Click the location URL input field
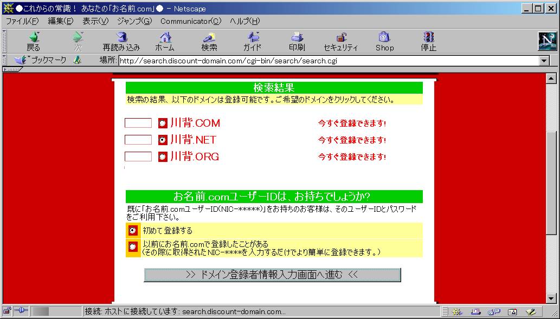The width and height of the screenshot is (560, 319). pos(329,61)
